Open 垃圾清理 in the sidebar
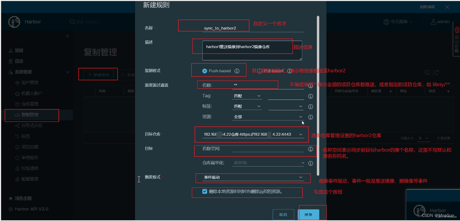Viewport: 460px width, 221px height. (30, 168)
